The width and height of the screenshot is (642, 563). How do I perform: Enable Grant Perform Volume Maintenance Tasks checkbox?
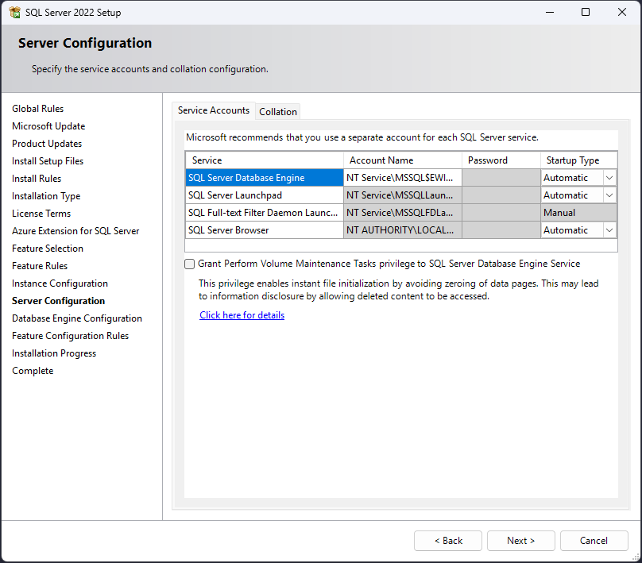pos(190,264)
